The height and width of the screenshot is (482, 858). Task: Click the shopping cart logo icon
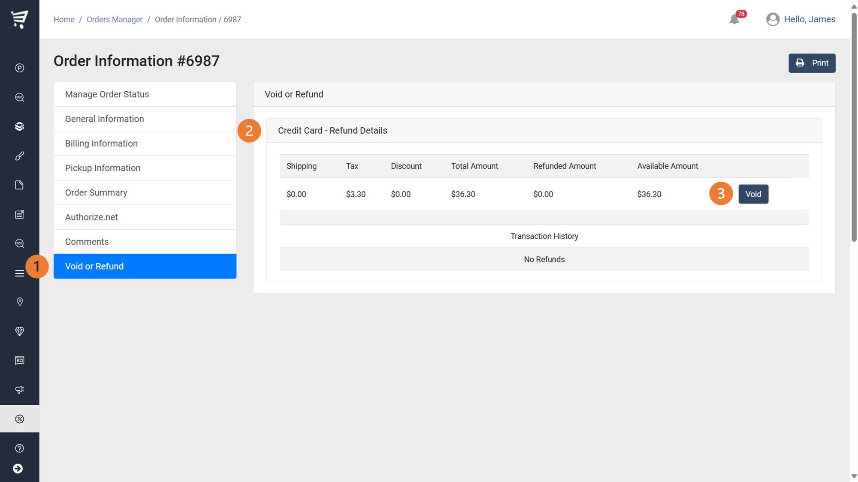pyautogui.click(x=19, y=19)
